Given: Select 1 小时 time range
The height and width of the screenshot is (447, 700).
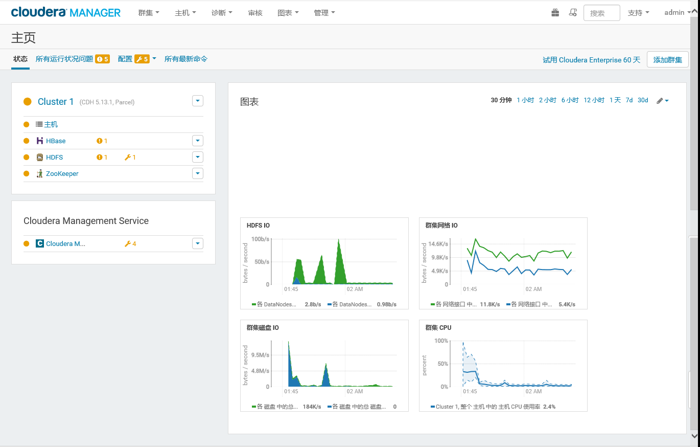Looking at the screenshot, I should [525, 100].
